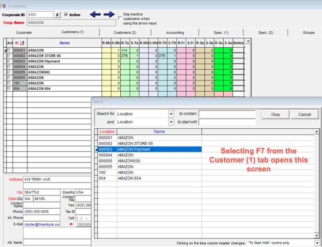Click the Phone field (555) 555-5555
This screenshot has height=247, width=322.
click(x=42, y=212)
